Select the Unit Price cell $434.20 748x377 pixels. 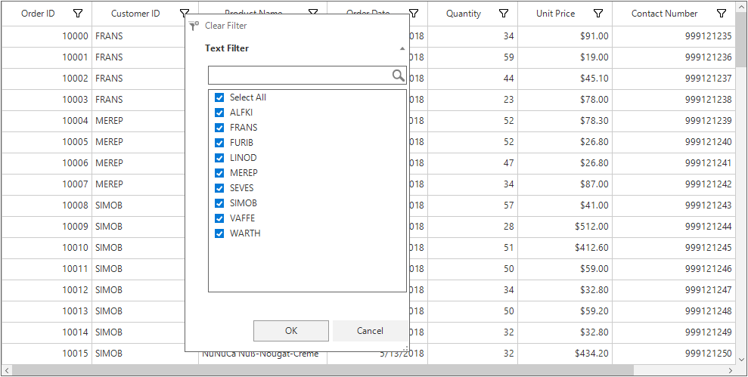(x=565, y=354)
